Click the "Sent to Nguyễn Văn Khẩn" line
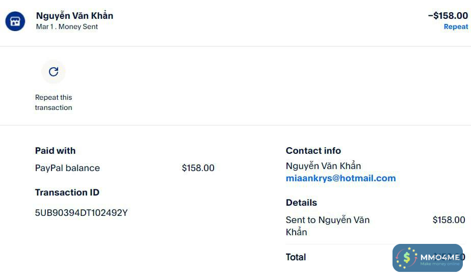The image size is (471, 277). point(327,226)
